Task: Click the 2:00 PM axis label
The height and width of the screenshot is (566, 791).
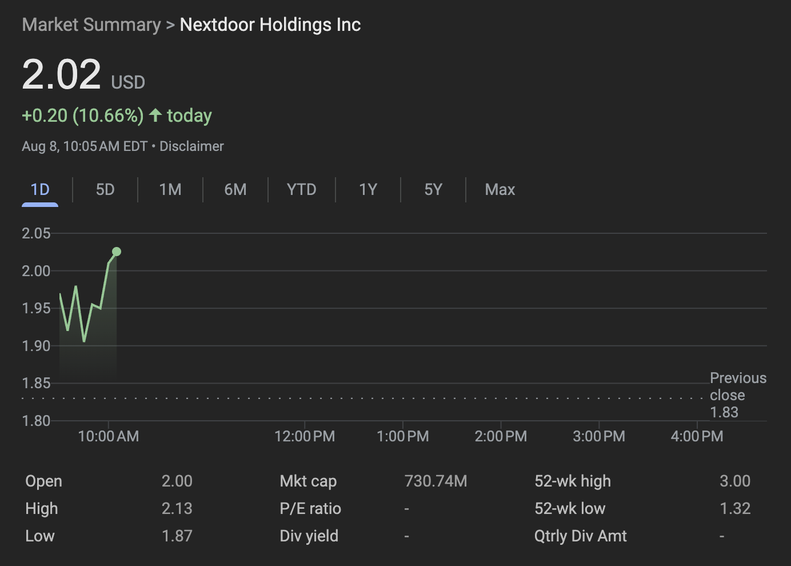Action: pos(501,437)
